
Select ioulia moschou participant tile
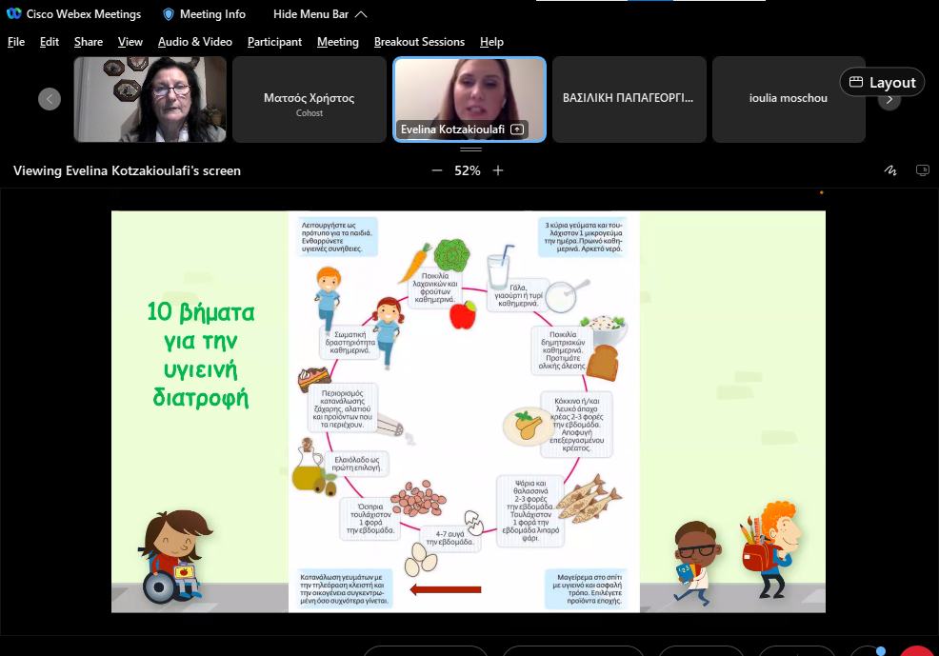(x=788, y=99)
